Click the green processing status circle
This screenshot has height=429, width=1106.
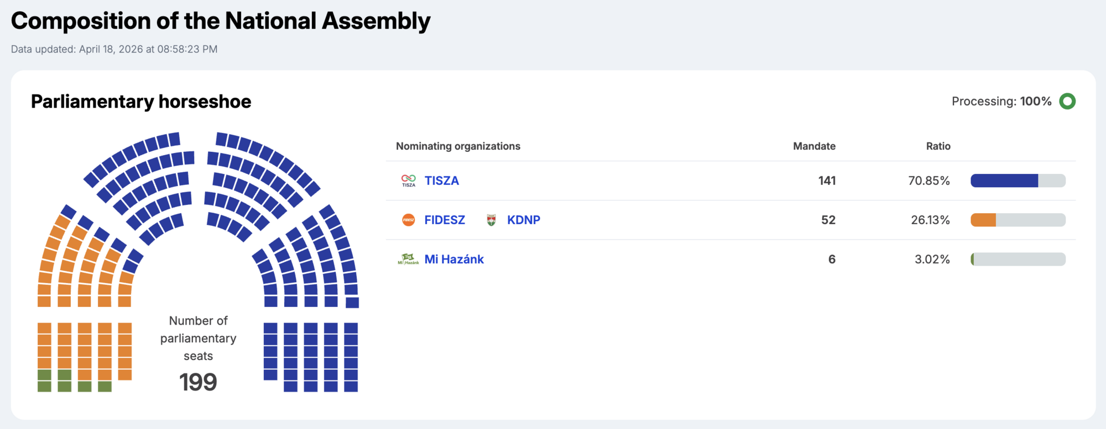(1067, 102)
